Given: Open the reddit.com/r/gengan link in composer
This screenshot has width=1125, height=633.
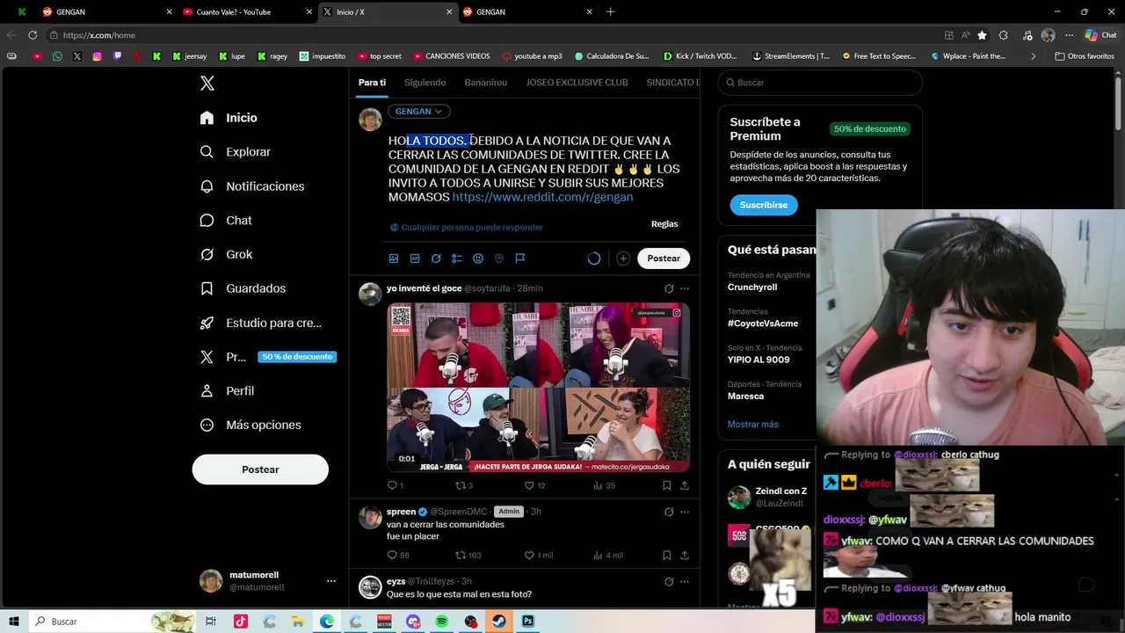Looking at the screenshot, I should pos(542,197).
